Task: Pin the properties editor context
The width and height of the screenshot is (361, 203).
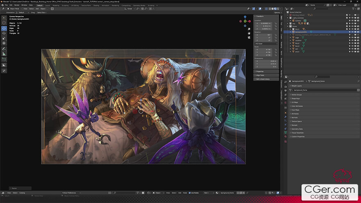Action: tap(359, 81)
